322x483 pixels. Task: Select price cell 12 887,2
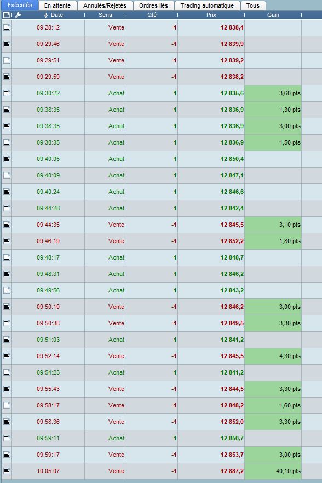(211, 471)
